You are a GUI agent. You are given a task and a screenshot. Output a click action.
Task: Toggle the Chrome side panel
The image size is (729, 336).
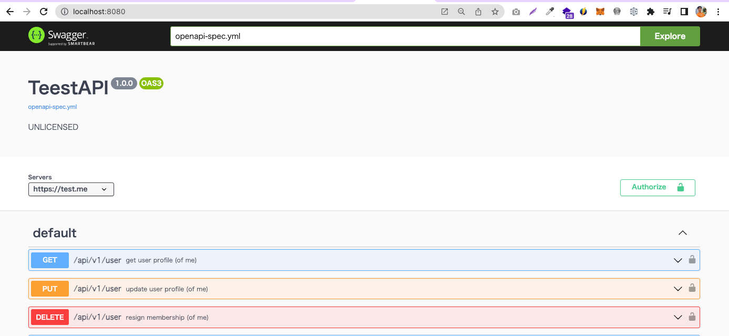click(x=684, y=12)
